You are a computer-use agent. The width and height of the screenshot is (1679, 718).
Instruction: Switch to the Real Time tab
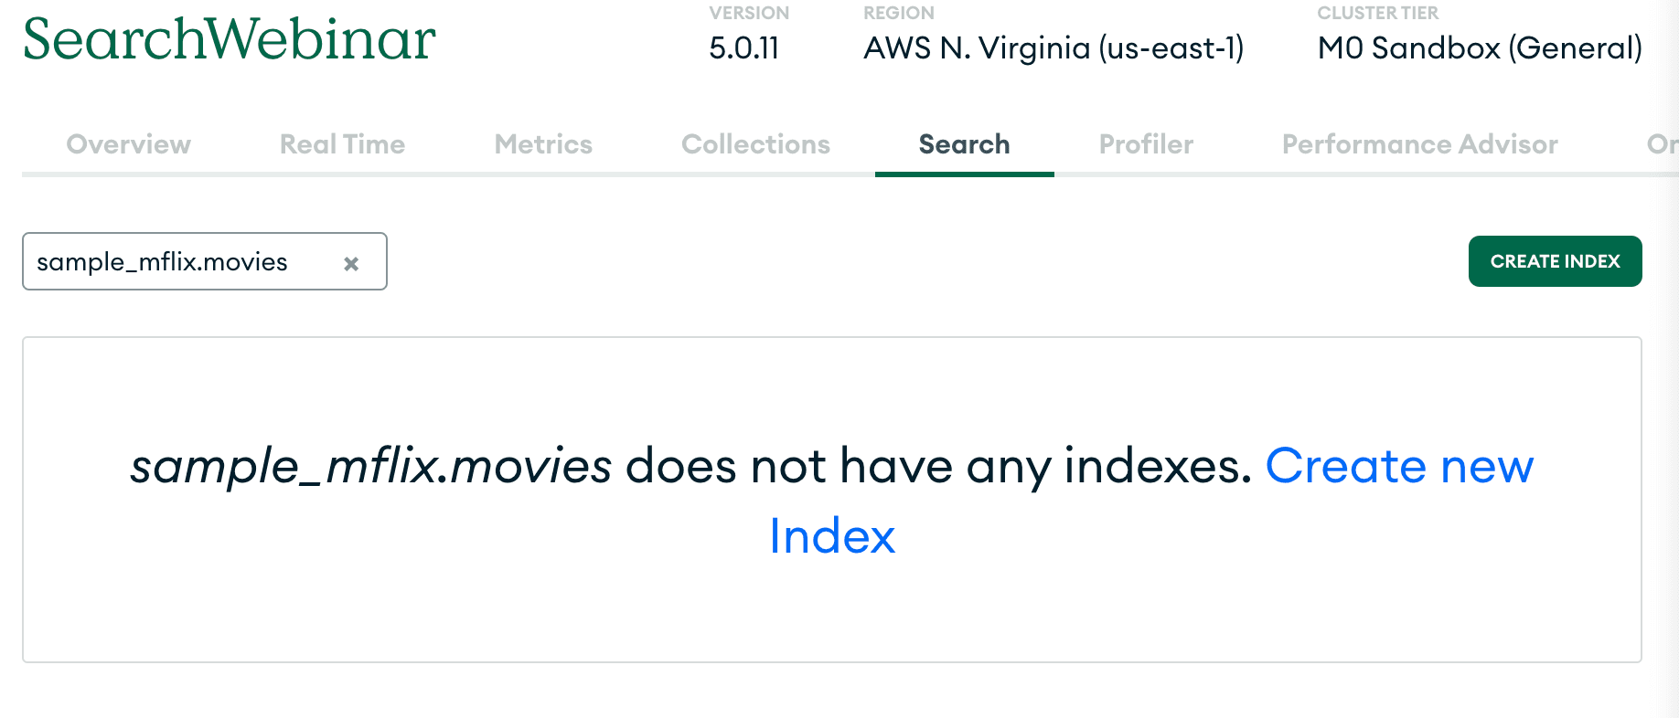342,144
